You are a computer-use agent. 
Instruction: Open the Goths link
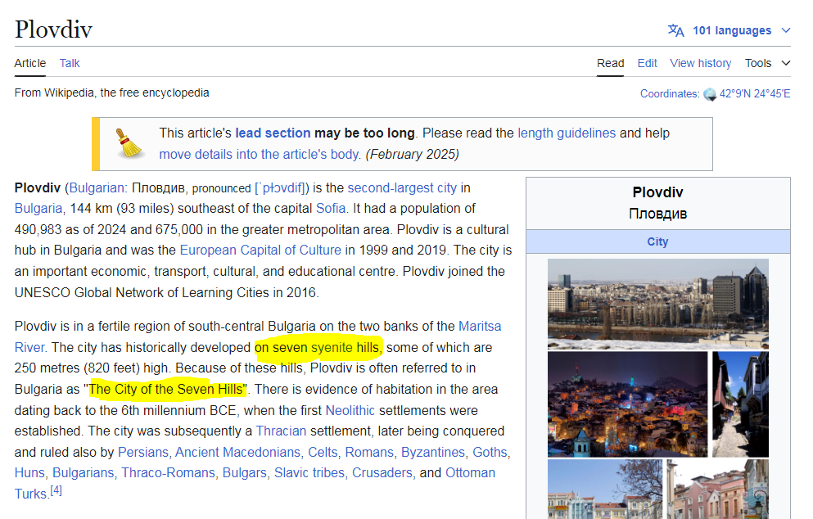pos(490,453)
